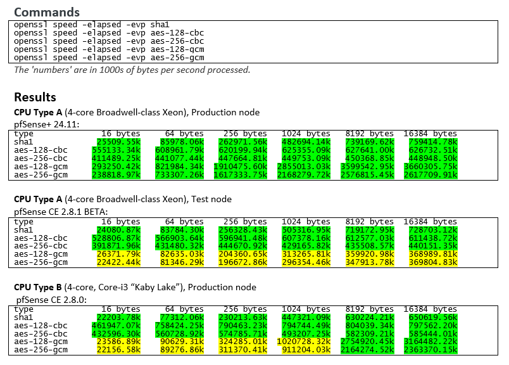
Task: Select the 'openssl speed -elapsed -evp sha1' command line
Action: pos(92,25)
